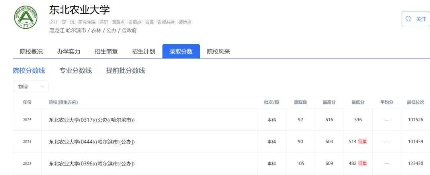Click the 批次/段 column header
This screenshot has height=175, width=430.
coord(272,102)
